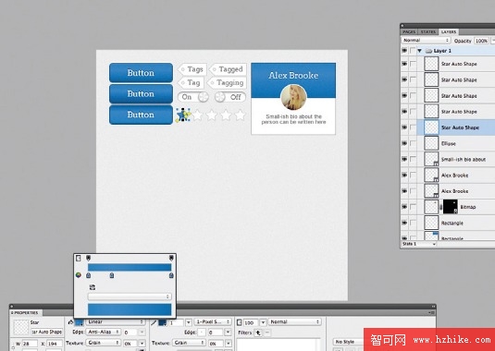Click the opacity icon beside the 100 field
This screenshot has width=495, height=351.
pos(240,322)
